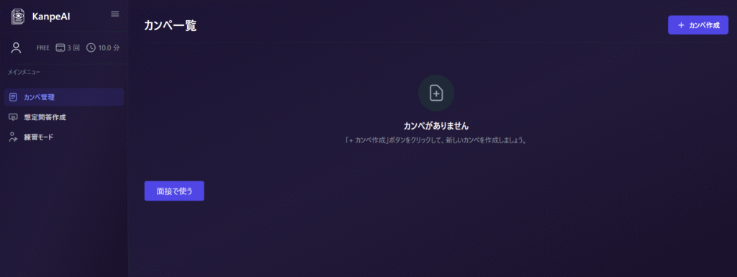Click the カンペ管理 document icon
737x277 pixels.
[x=13, y=97]
